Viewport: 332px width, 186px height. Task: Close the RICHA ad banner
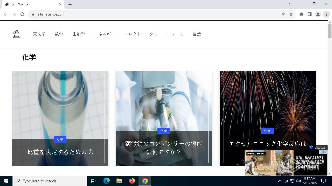326,152
